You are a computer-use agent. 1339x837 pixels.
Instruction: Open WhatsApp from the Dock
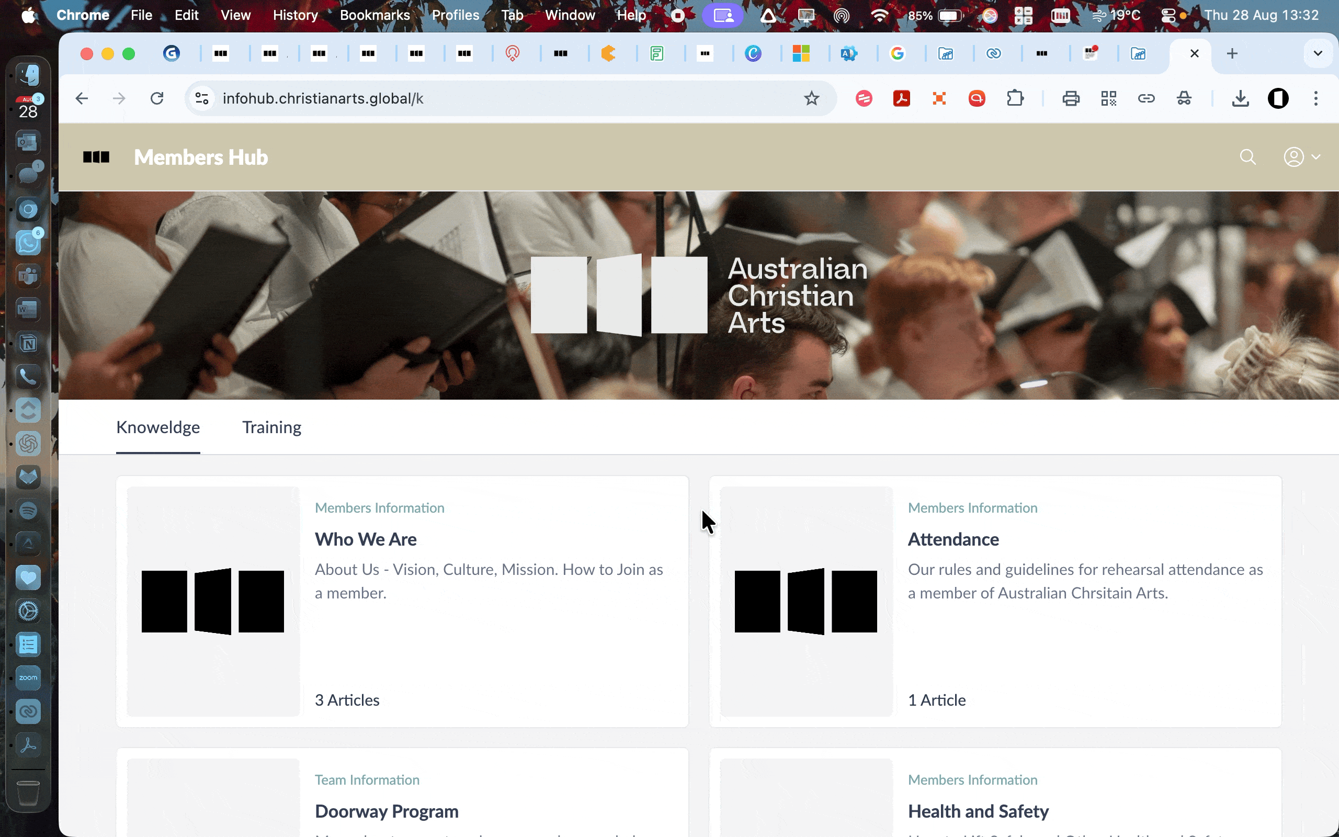pyautogui.click(x=28, y=242)
